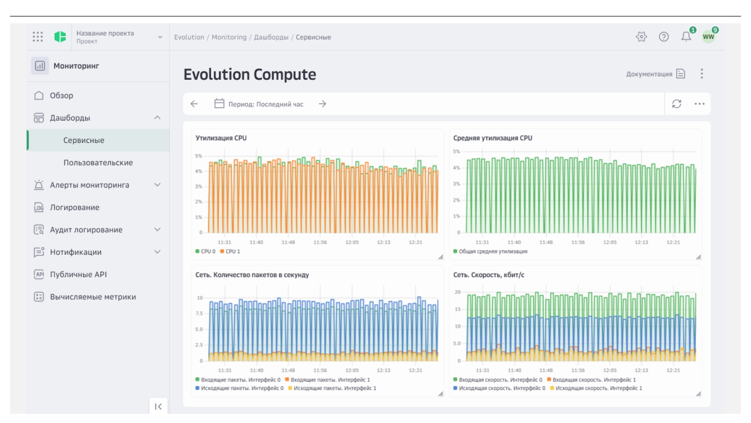Expand the Аудит логирование chevron
Viewport: 751px width, 423px height.
click(x=157, y=229)
